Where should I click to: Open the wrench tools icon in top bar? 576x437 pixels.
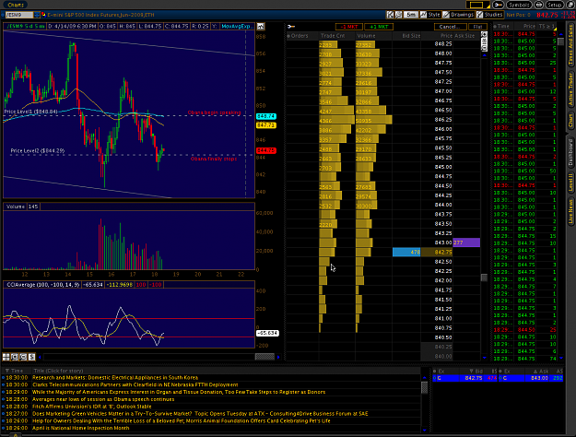498,5
